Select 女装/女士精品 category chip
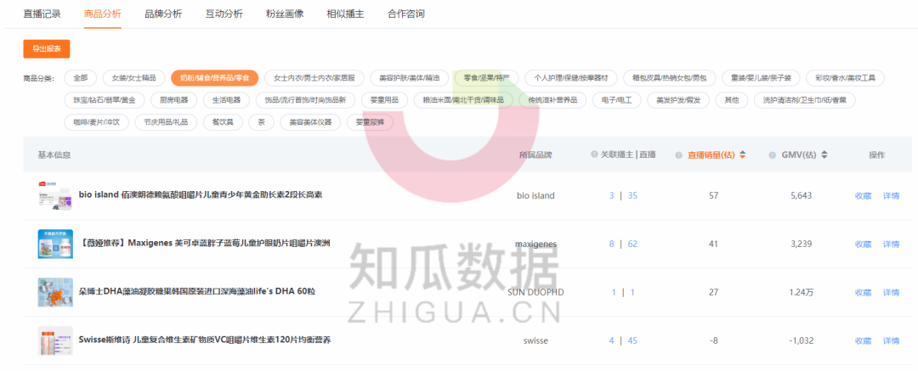This screenshot has width=918, height=371. pyautogui.click(x=134, y=78)
